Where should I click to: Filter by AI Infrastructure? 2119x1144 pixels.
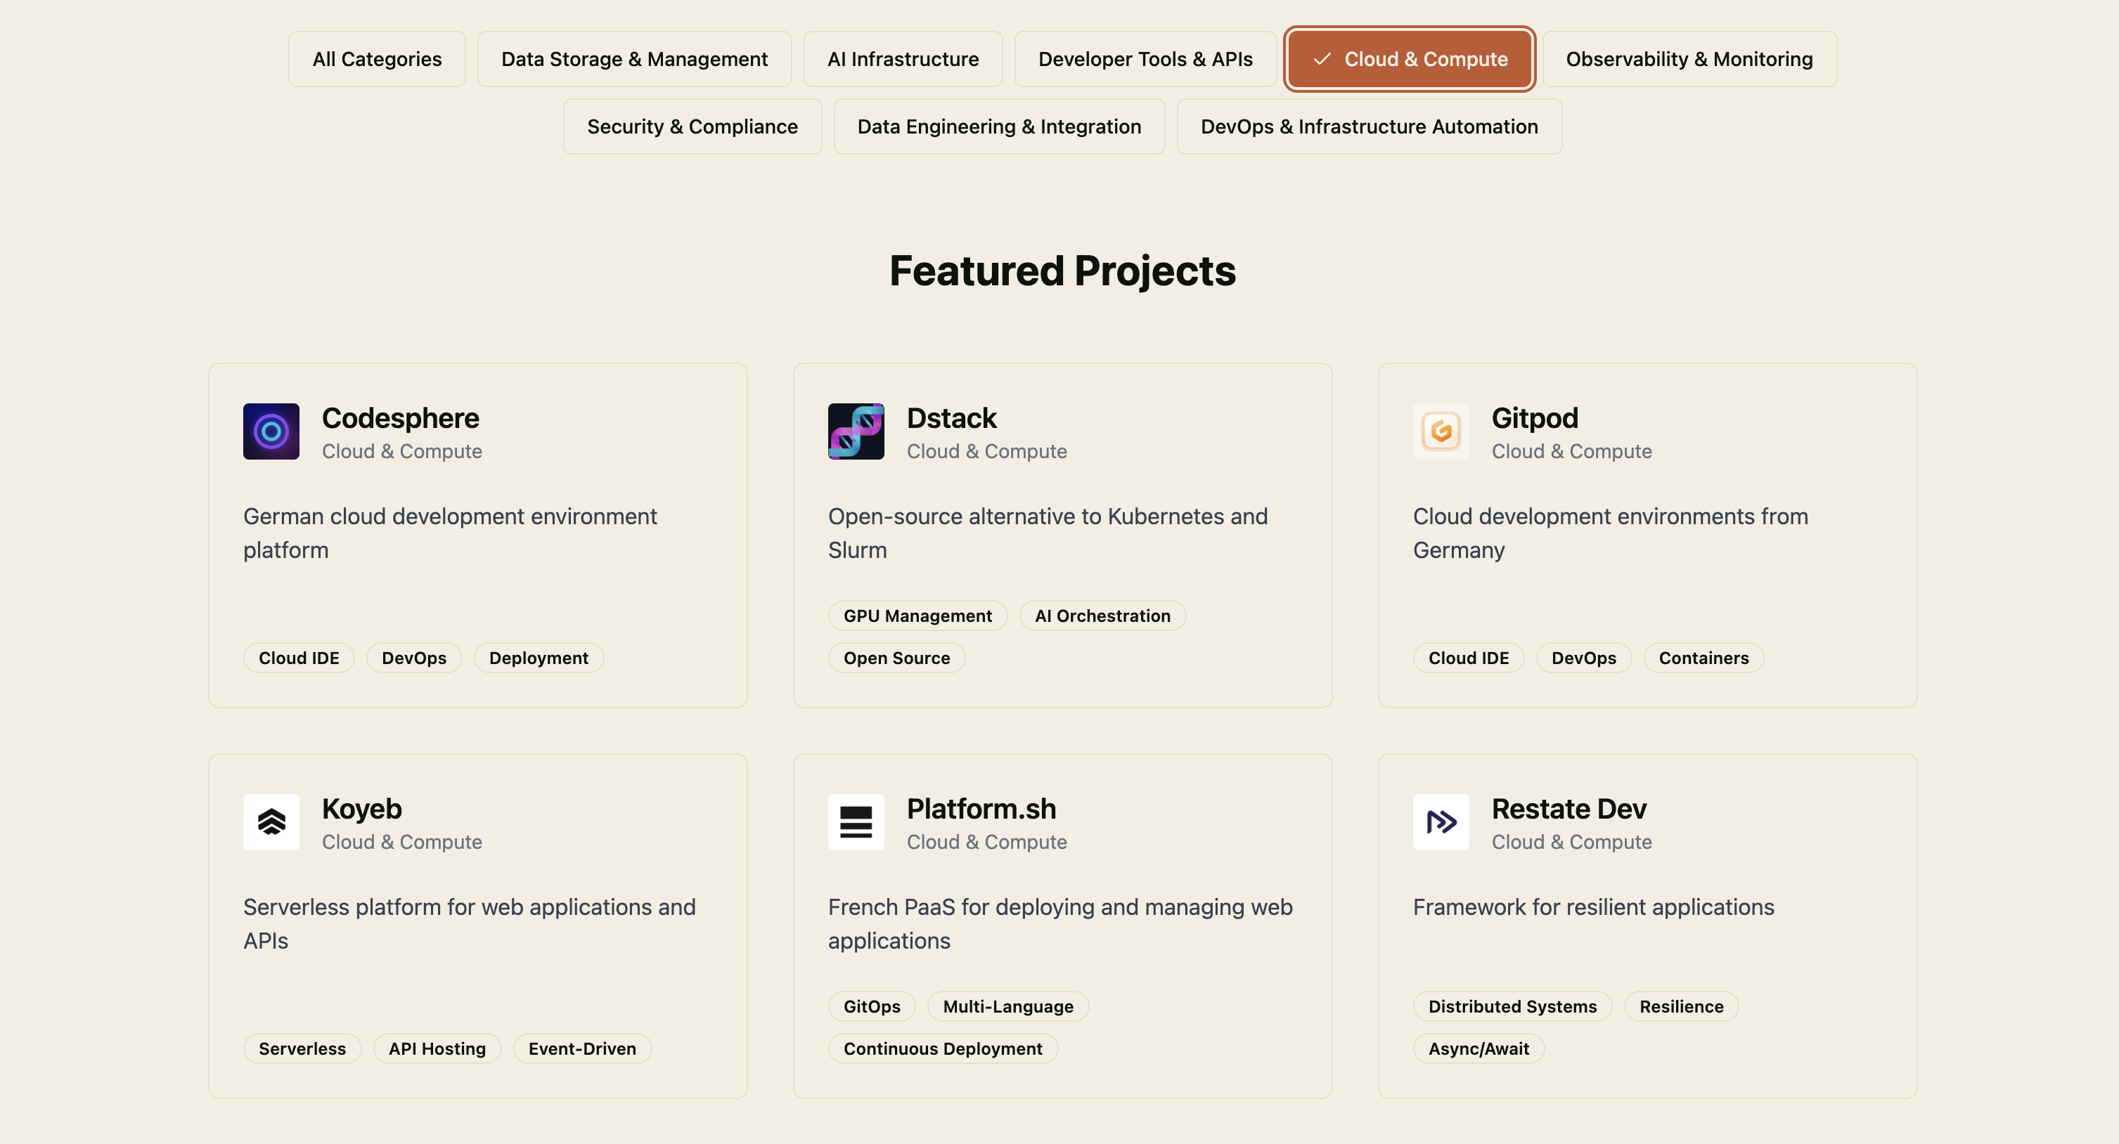(903, 59)
